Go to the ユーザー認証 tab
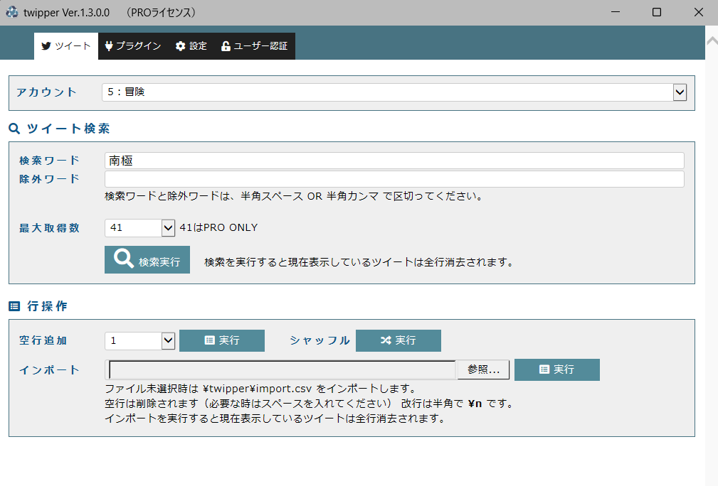The height and width of the screenshot is (486, 718). click(x=254, y=46)
